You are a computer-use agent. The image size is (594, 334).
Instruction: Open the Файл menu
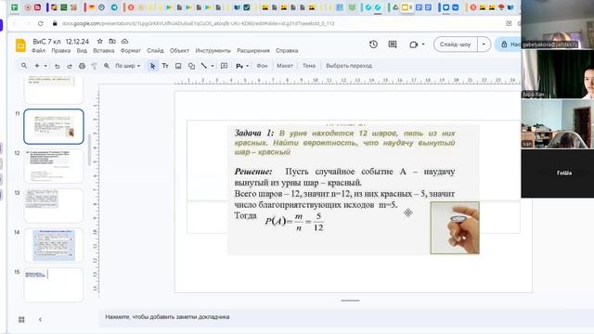point(38,50)
